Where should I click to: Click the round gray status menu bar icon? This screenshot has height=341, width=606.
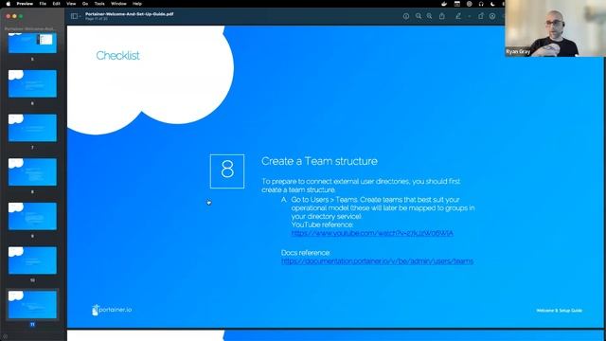pyautogui.click(x=469, y=4)
